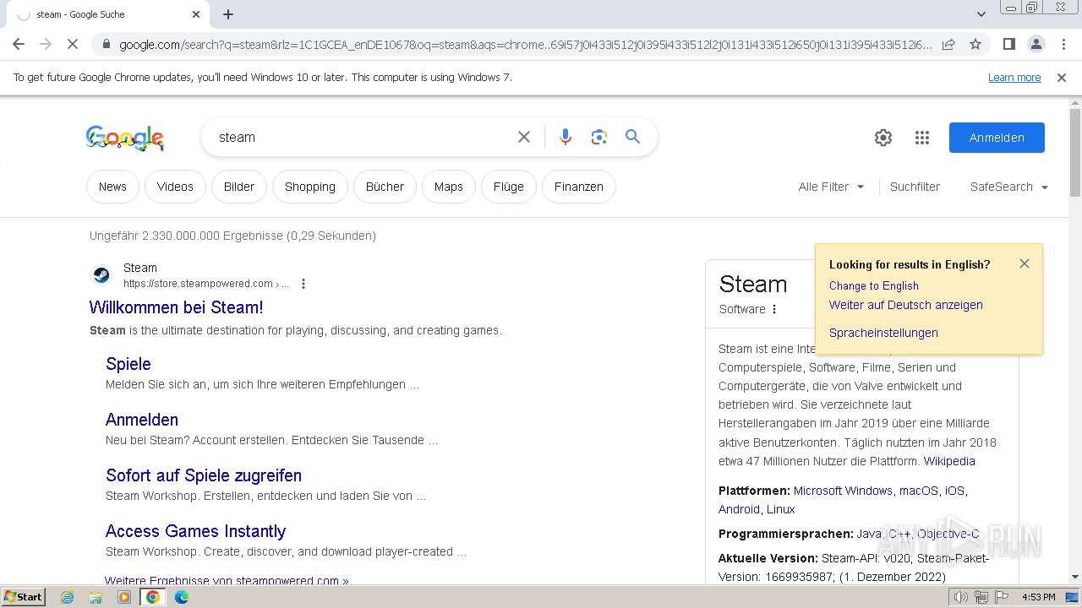Click Weiter auf Deutsch anzeigen
Screen dimensions: 1082x608
point(906,305)
